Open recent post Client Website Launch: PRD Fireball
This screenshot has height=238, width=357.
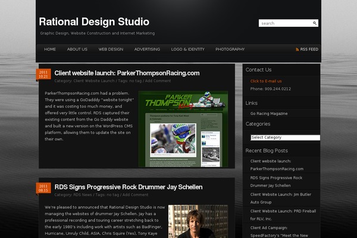283,215
